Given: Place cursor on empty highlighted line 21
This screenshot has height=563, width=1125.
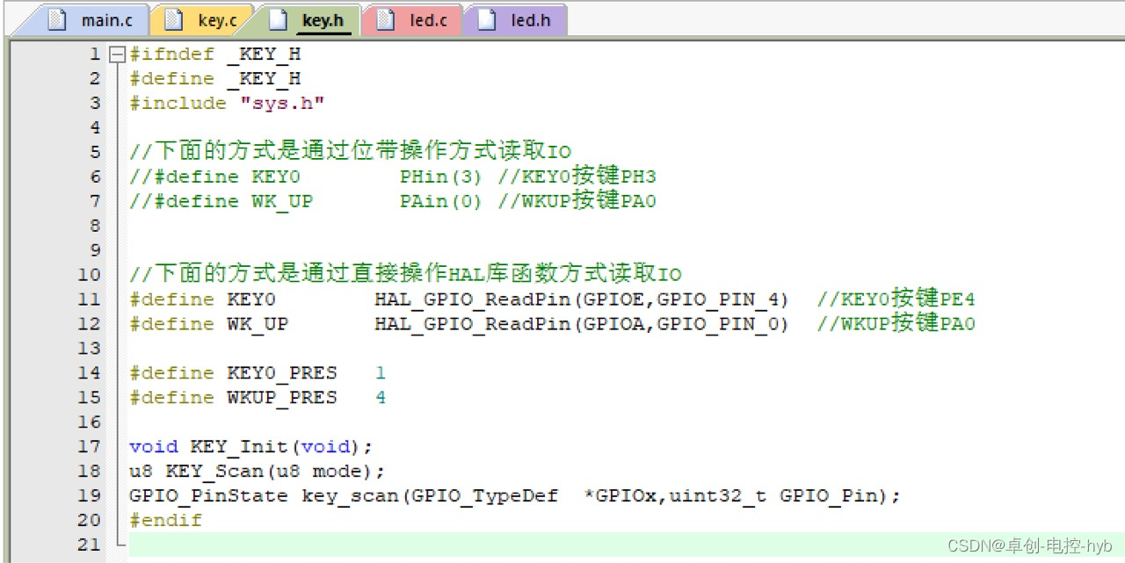Looking at the screenshot, I should click(625, 545).
